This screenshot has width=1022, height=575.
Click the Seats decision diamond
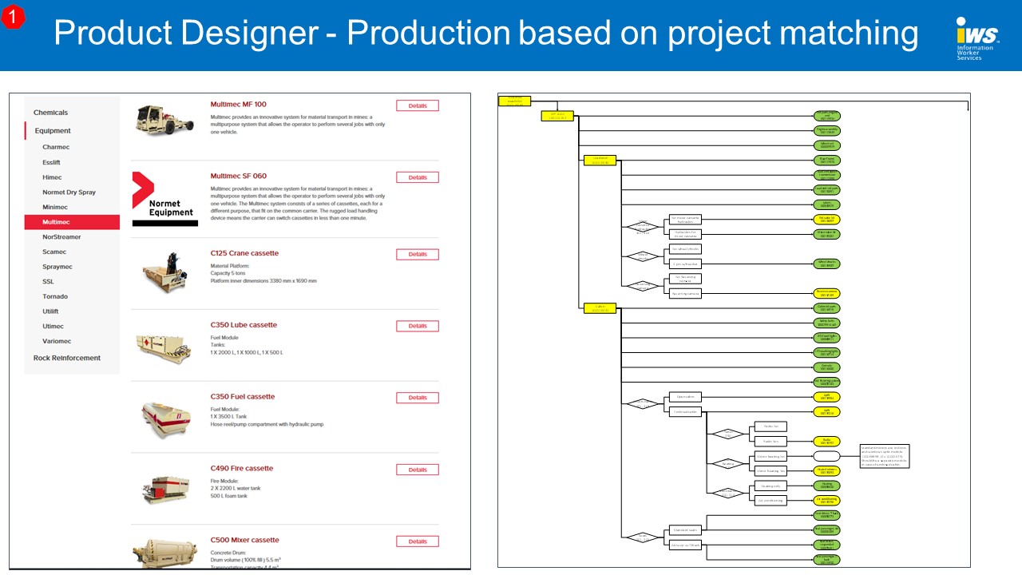[643, 537]
